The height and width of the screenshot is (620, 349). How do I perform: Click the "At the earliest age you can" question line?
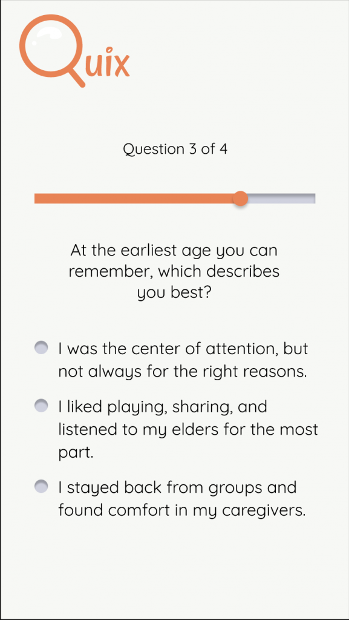coord(174,251)
